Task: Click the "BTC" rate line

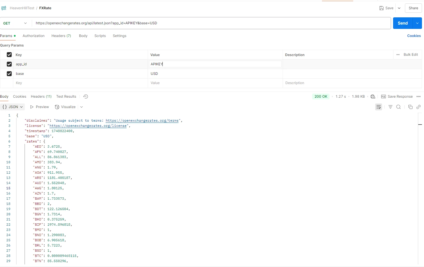Action: tap(55, 256)
